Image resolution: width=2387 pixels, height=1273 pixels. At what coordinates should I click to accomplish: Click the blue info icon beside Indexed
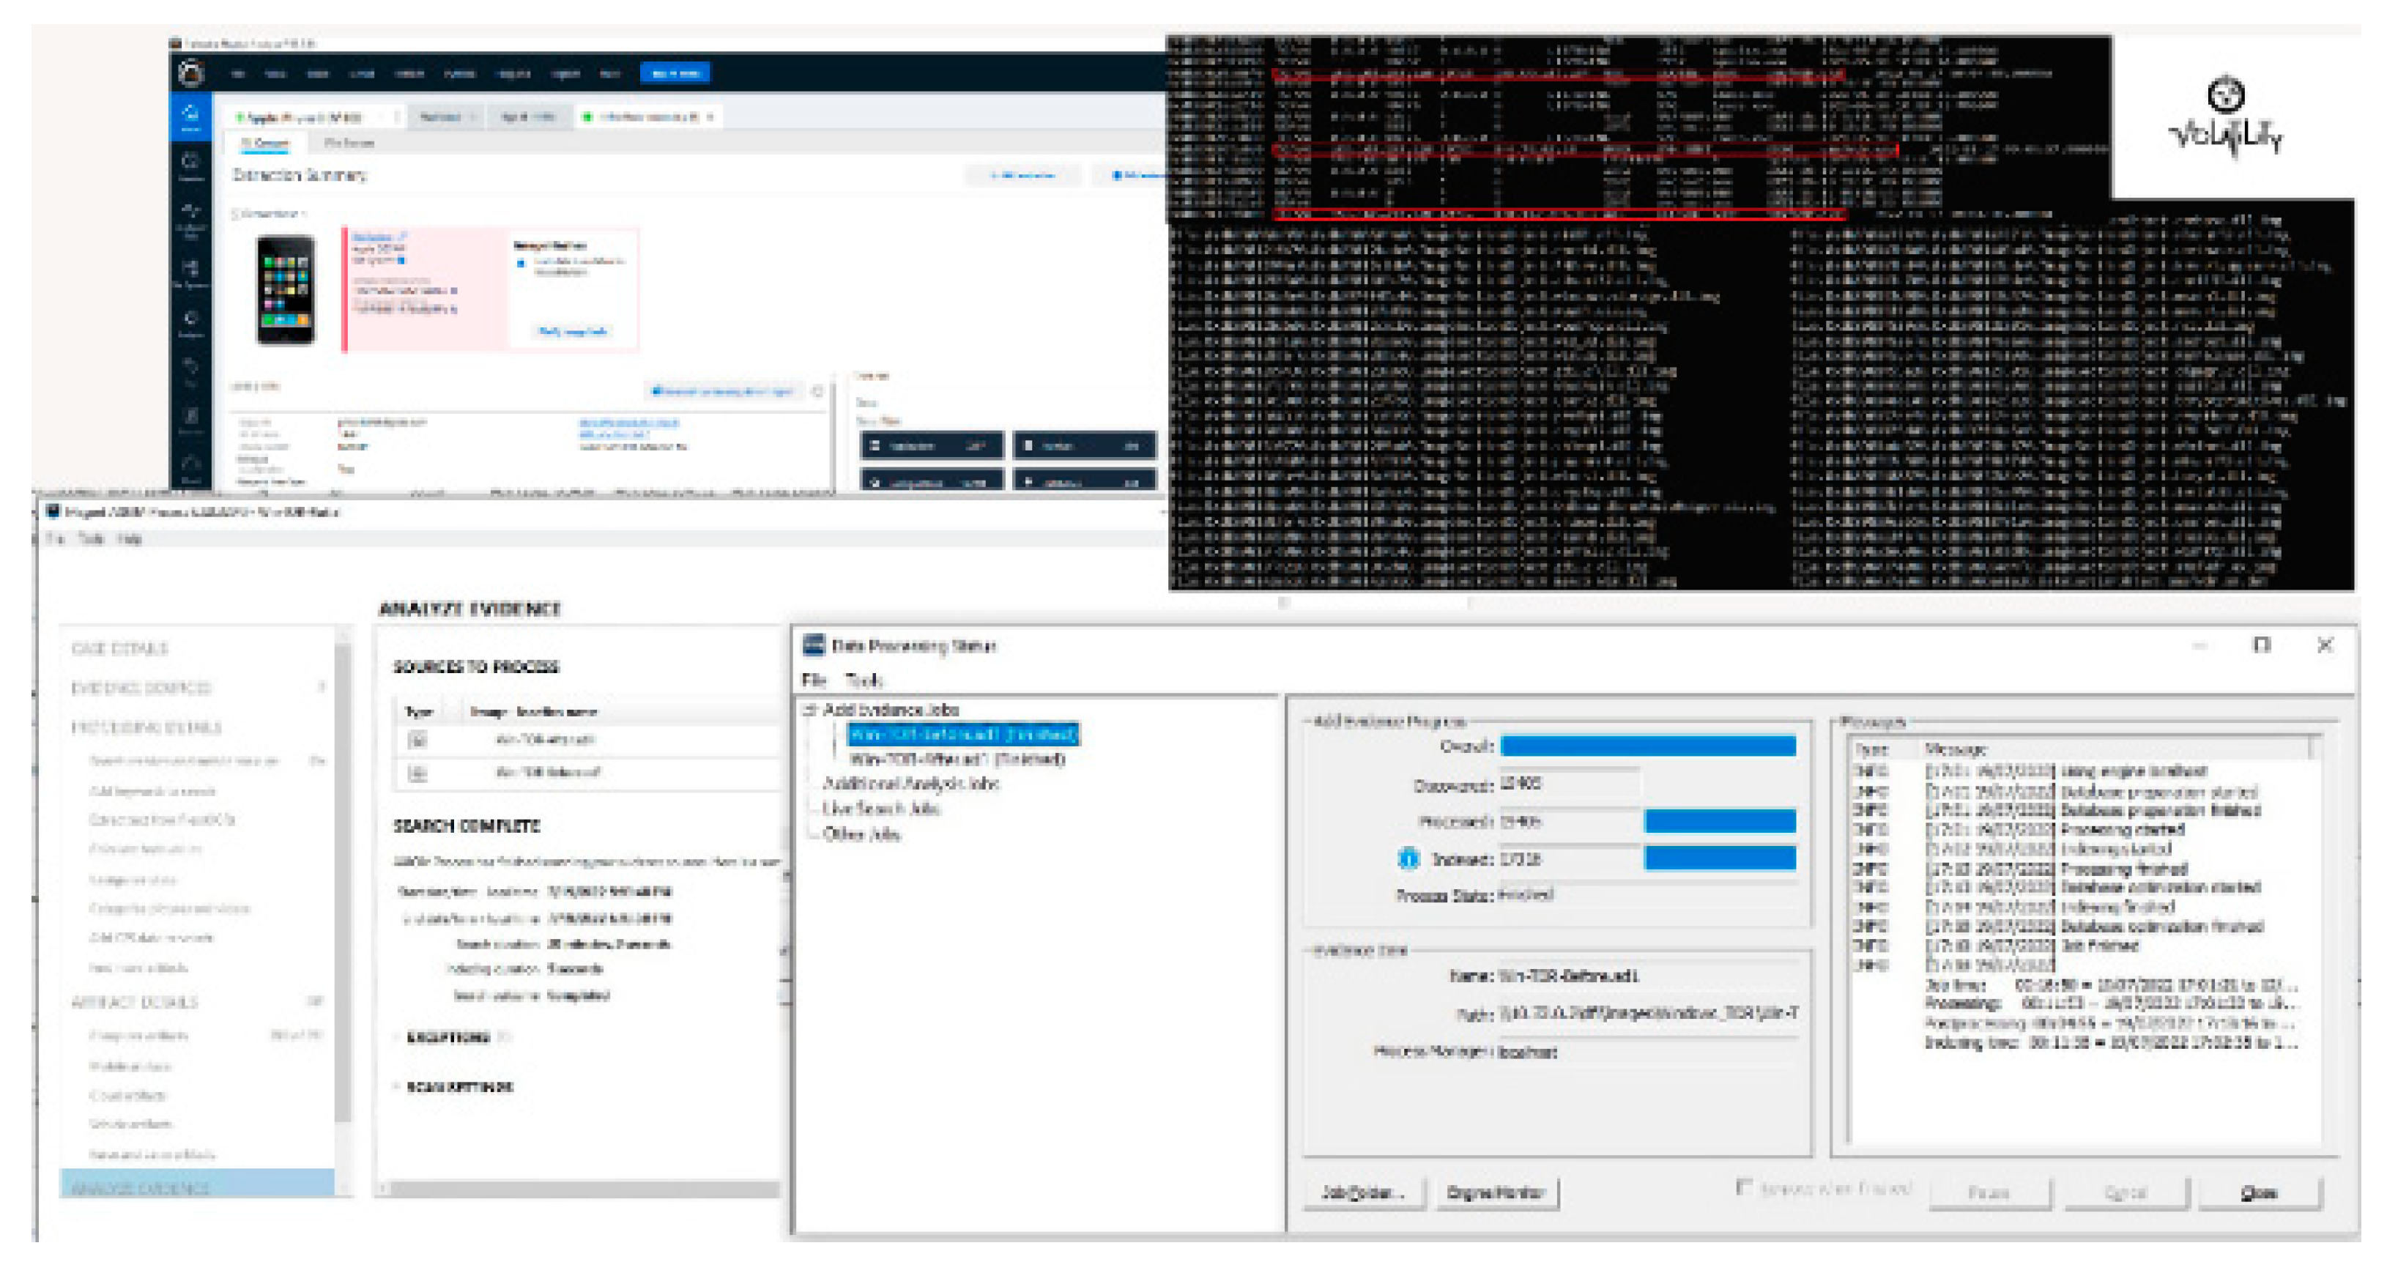[1408, 859]
